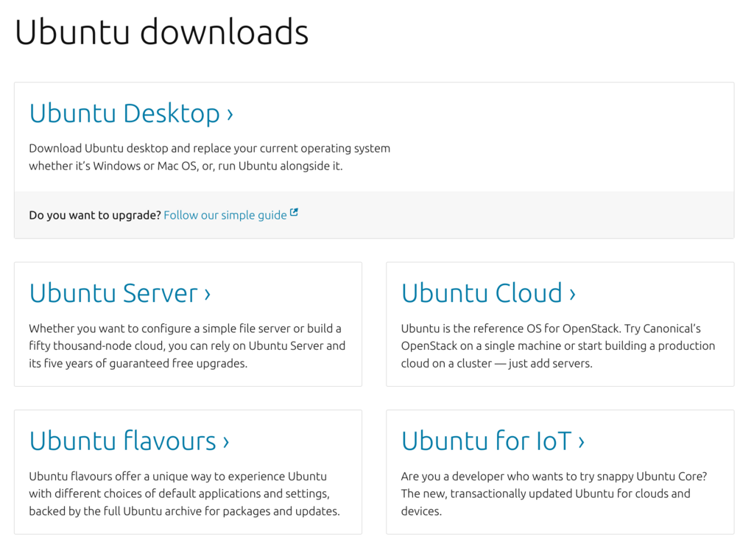Image resolution: width=754 pixels, height=548 pixels.
Task: Click 'Are you a developer' description text
Action: click(x=554, y=493)
